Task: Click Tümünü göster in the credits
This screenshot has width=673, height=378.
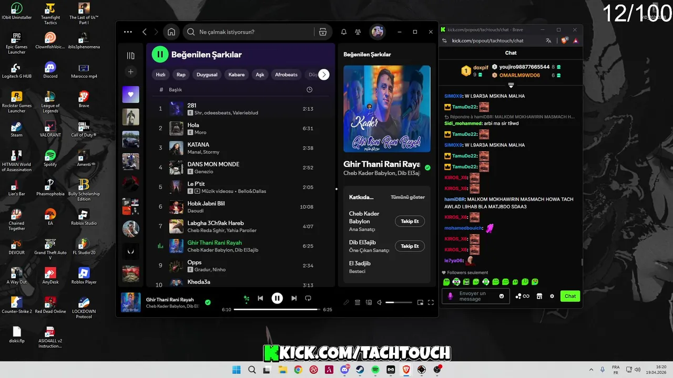Action: [407, 197]
